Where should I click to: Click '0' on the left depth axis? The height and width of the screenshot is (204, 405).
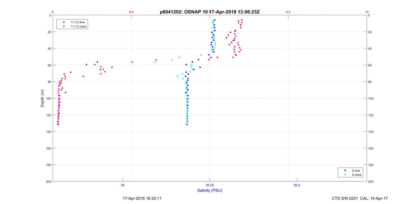(50, 15)
